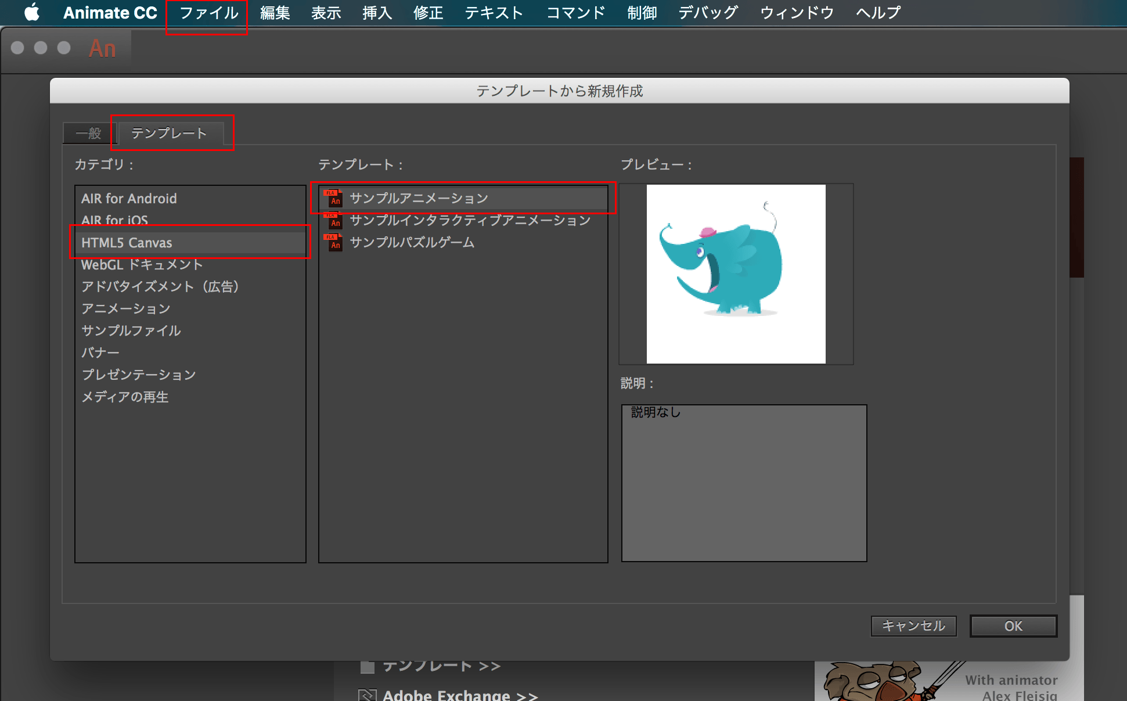Open the ウィンドウ menu
Image resolution: width=1127 pixels, height=701 pixels.
point(797,13)
